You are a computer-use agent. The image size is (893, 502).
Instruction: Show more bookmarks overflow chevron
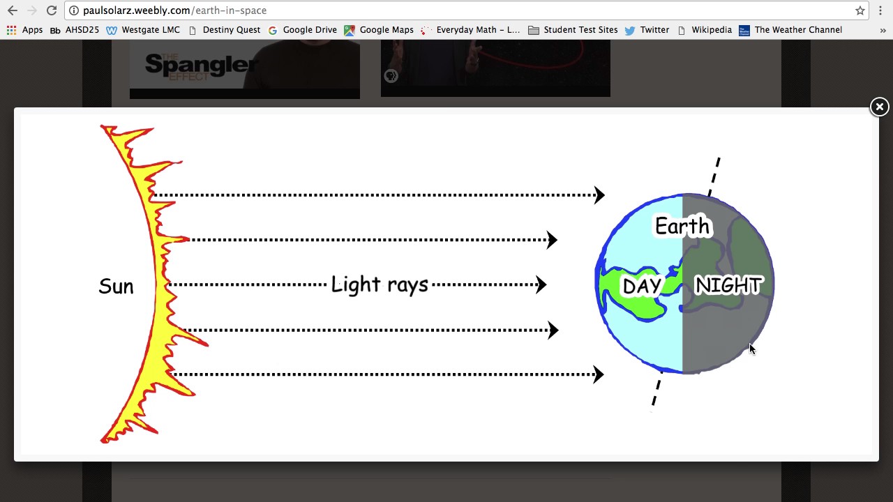pyautogui.click(x=883, y=30)
